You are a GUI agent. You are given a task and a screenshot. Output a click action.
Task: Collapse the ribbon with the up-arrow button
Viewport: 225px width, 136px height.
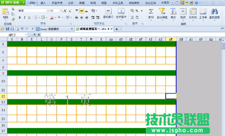click(172, 3)
